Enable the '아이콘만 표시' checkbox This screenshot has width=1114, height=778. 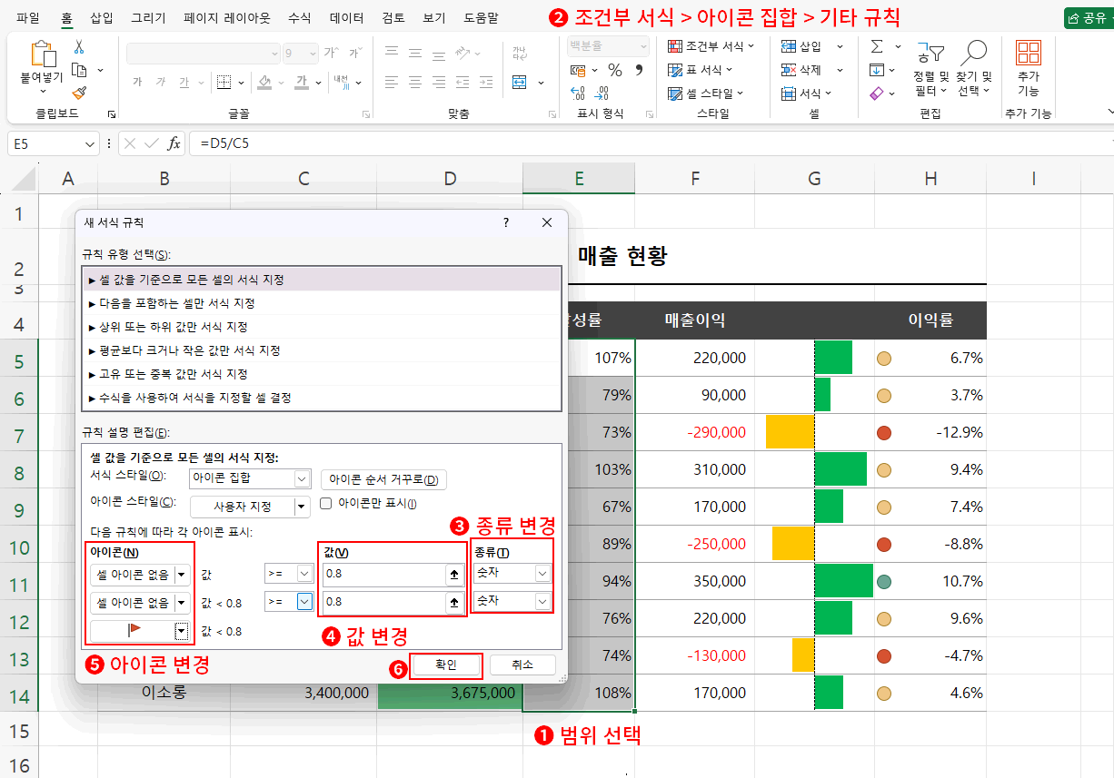click(x=326, y=504)
